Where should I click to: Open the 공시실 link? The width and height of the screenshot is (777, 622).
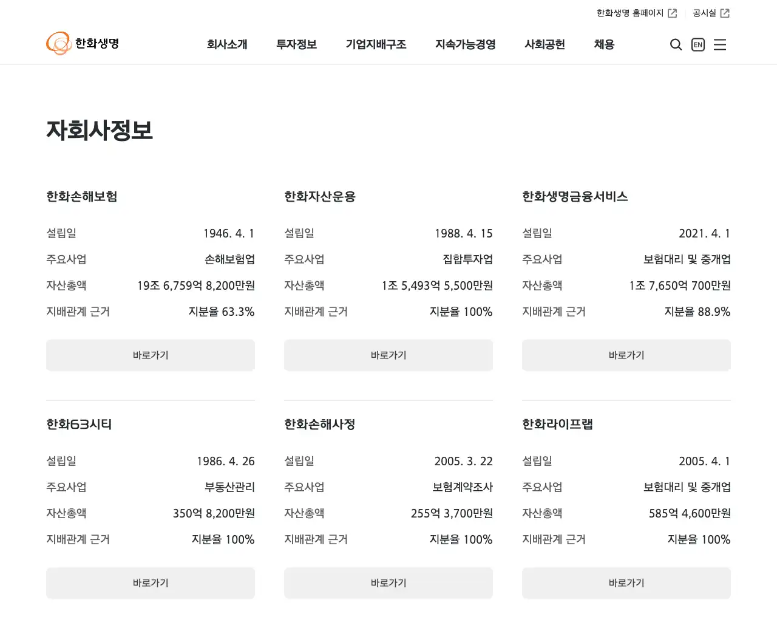705,12
